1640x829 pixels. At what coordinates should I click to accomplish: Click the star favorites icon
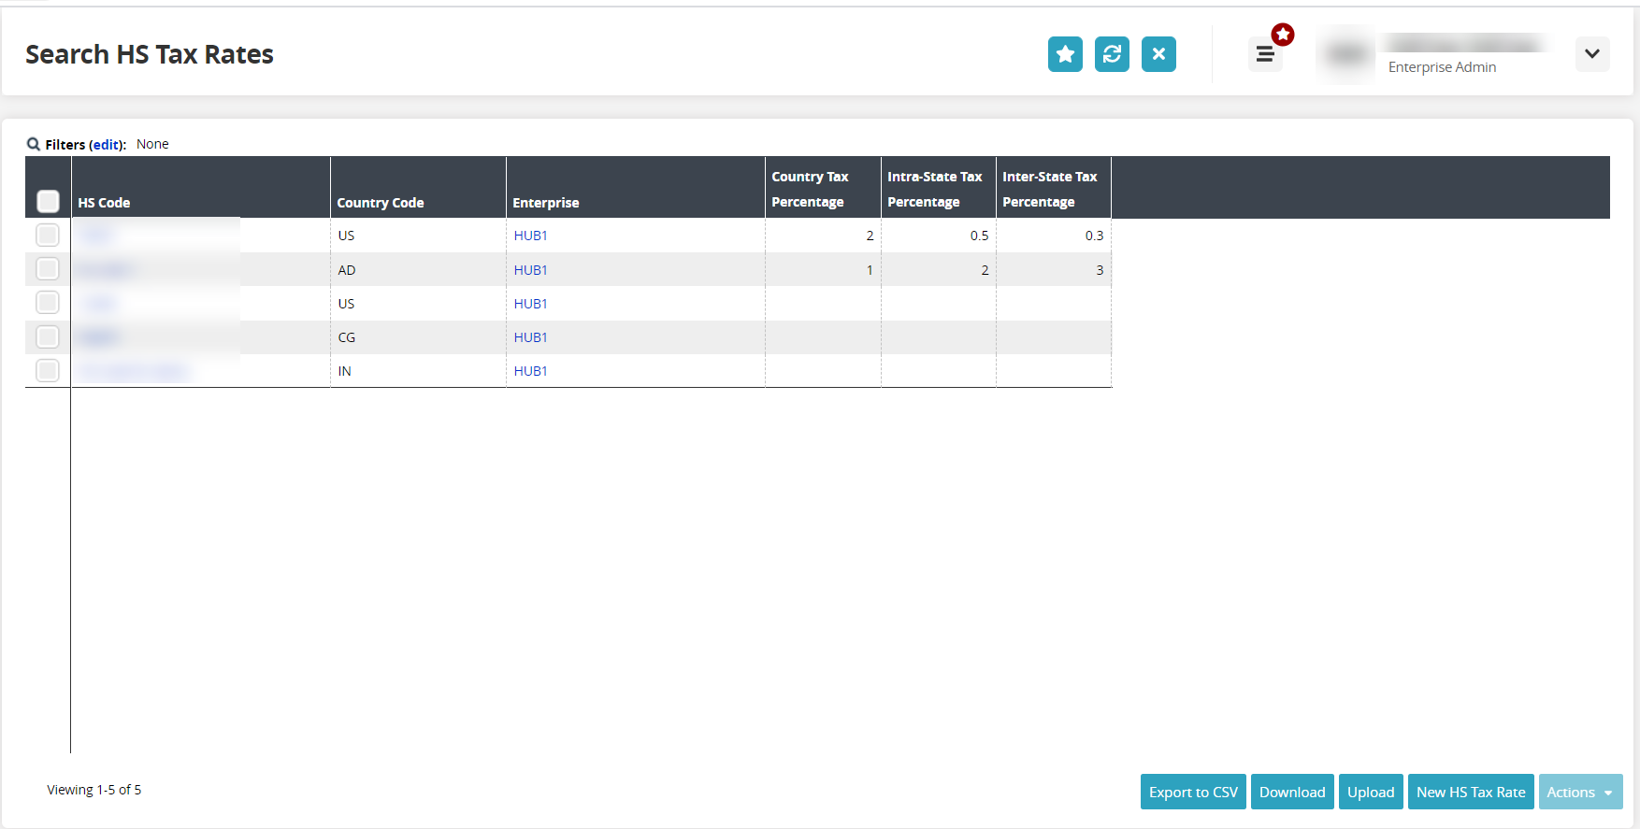click(1065, 54)
